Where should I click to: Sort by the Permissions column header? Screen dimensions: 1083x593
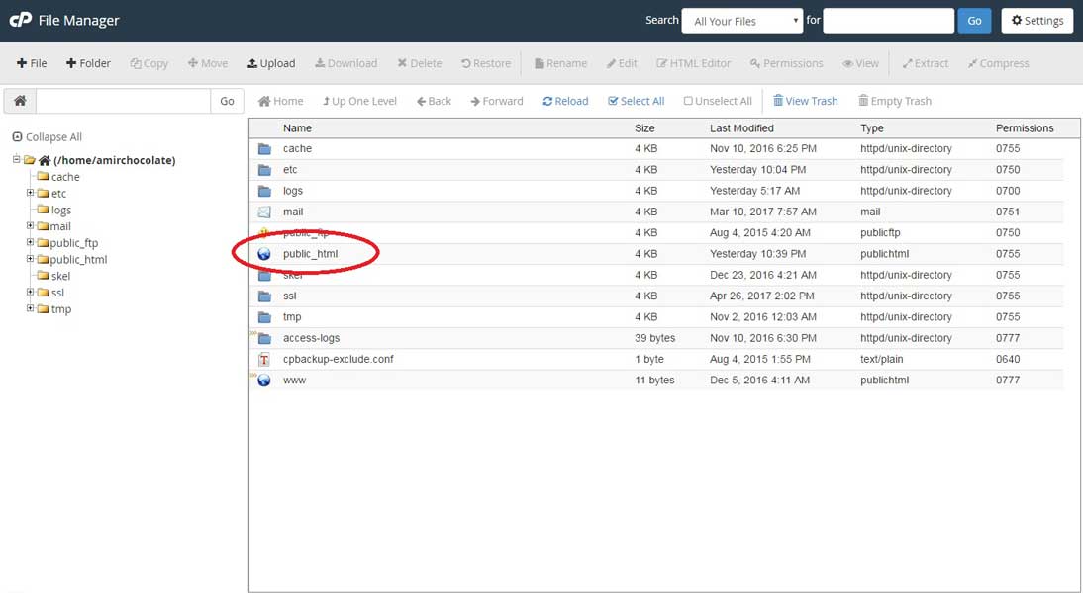pyautogui.click(x=1025, y=128)
